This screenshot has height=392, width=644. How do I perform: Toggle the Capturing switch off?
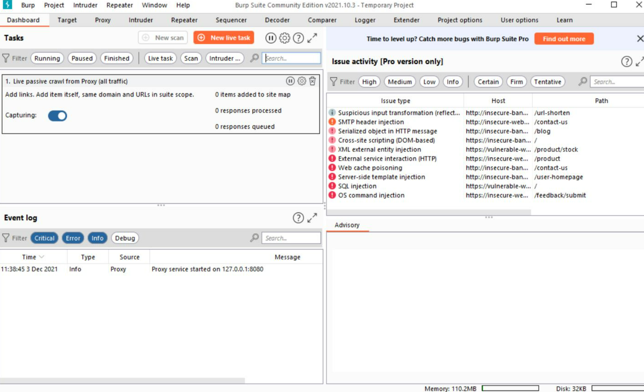click(x=57, y=116)
